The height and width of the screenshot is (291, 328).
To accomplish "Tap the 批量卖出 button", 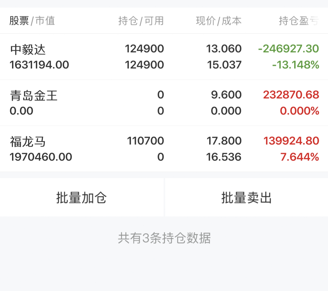I will [247, 197].
